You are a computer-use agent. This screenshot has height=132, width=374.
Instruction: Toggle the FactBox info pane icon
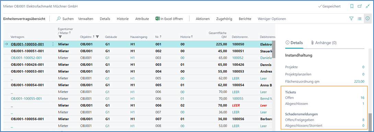(367, 18)
